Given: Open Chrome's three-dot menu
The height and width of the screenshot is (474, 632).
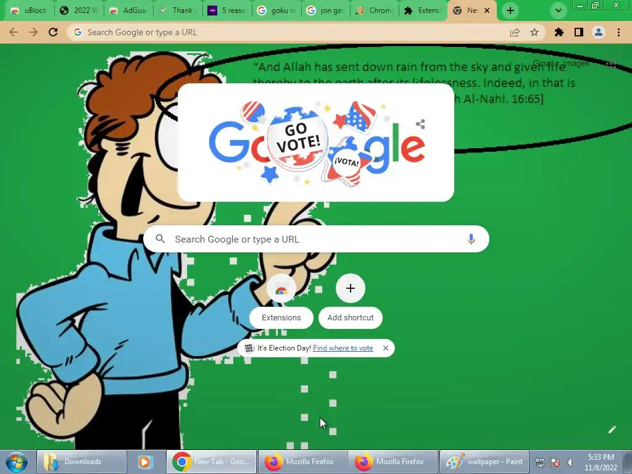Looking at the screenshot, I should tap(618, 32).
